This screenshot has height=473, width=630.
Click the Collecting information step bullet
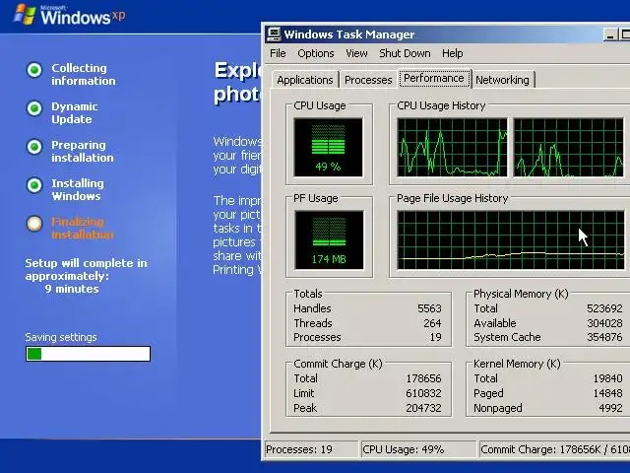(34, 70)
